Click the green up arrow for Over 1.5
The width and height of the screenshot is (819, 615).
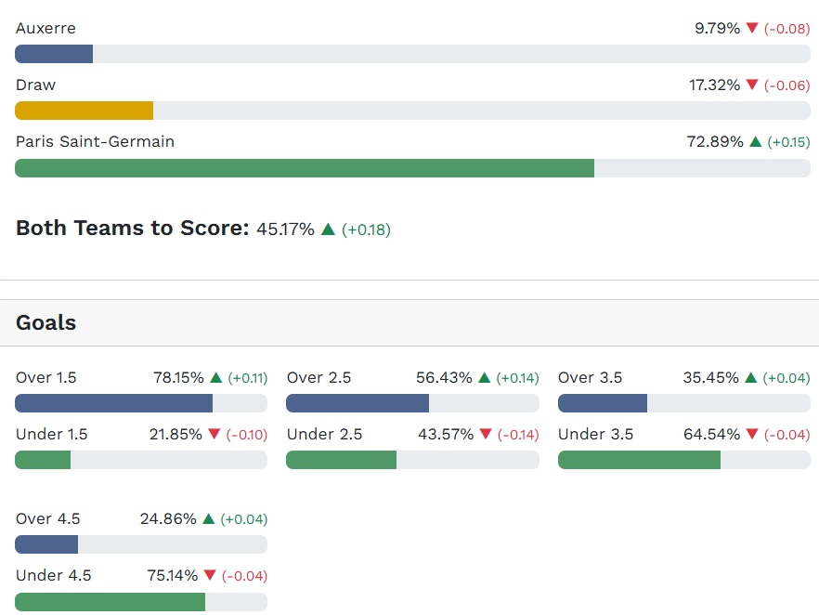(215, 378)
